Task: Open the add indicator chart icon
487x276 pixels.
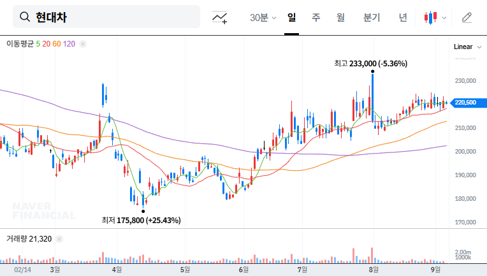Action: (219, 17)
